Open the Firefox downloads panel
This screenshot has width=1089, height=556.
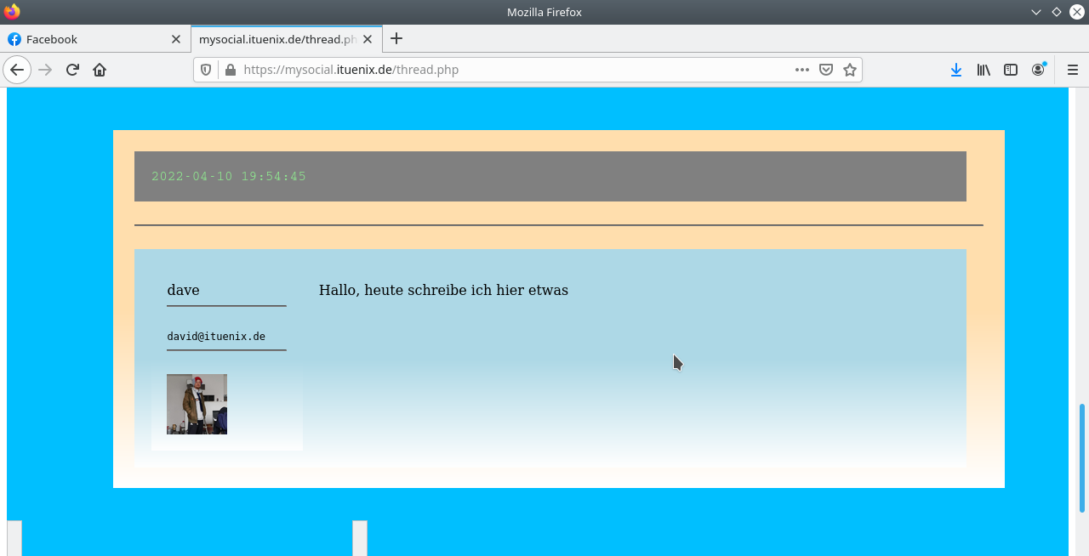pos(955,70)
